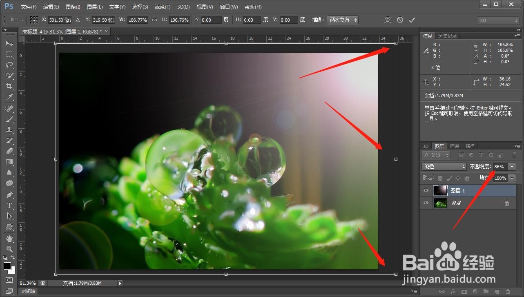
Task: Select the Blur tool
Action: [9, 172]
